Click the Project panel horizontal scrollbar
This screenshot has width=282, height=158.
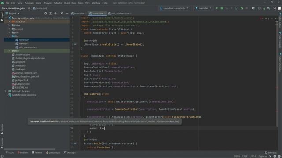30,149
